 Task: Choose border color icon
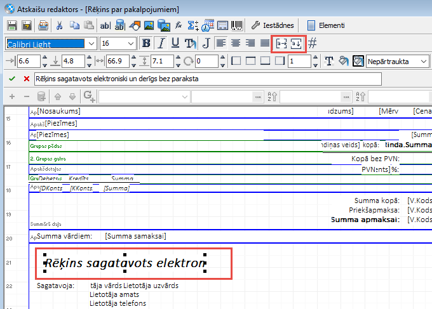point(358,61)
